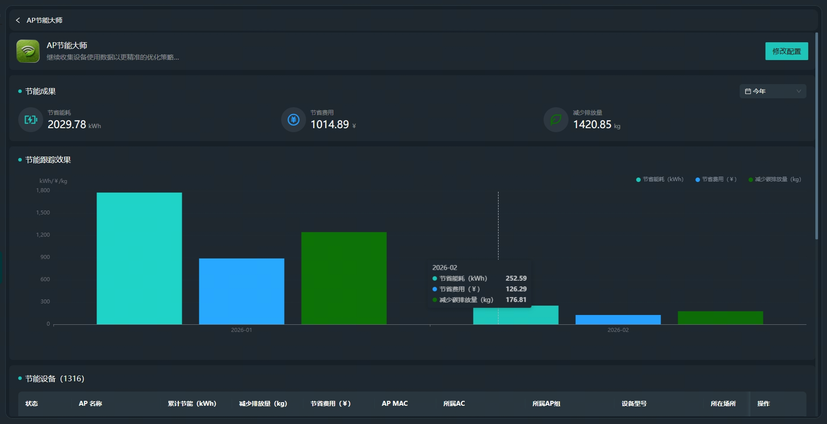The width and height of the screenshot is (827, 424).
Task: Click the 节省能耗 battery icon
Action: coord(30,120)
